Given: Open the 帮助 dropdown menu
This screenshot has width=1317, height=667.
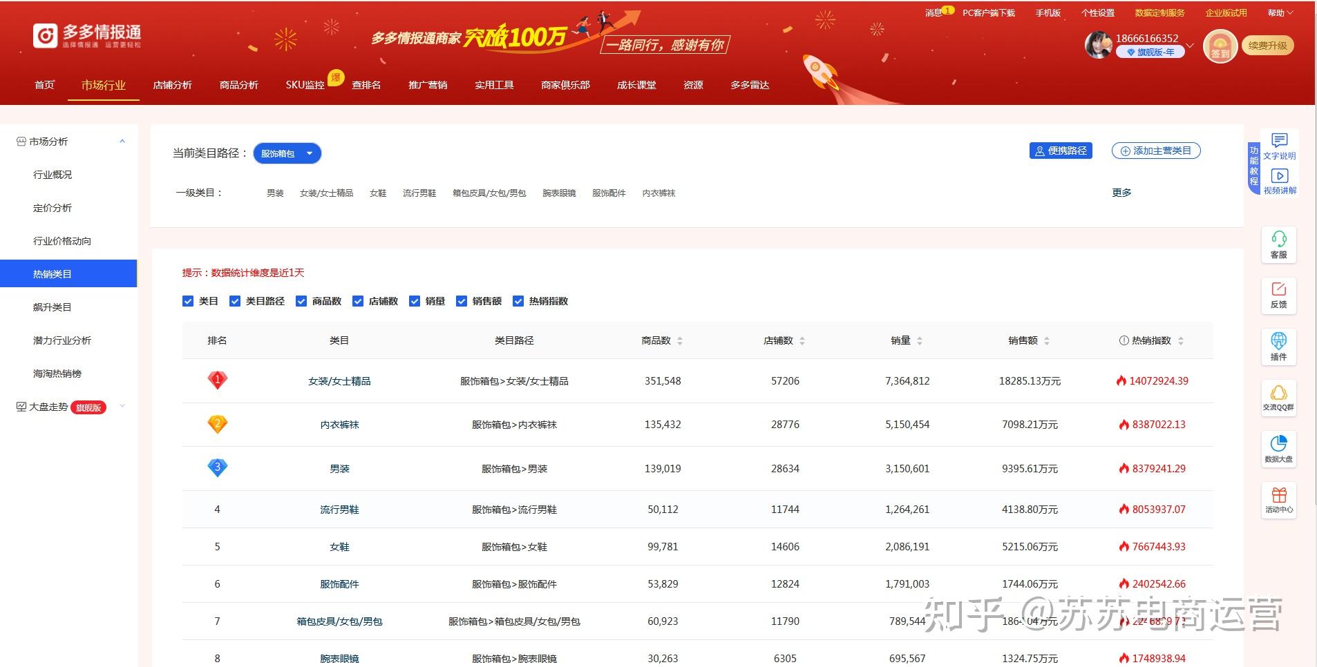Looking at the screenshot, I should (1280, 13).
